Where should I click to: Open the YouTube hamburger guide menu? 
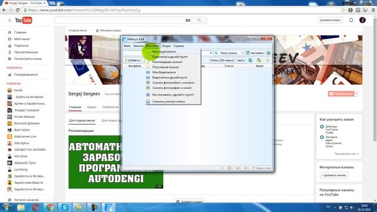tap(9, 20)
